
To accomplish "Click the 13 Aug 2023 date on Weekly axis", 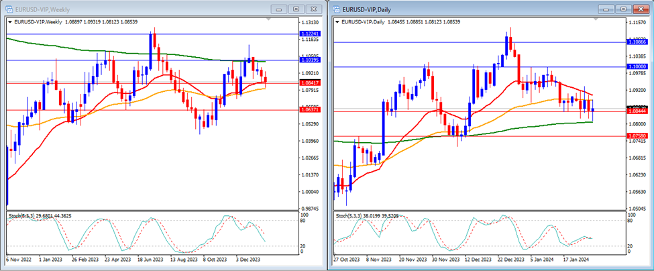I will [184, 259].
